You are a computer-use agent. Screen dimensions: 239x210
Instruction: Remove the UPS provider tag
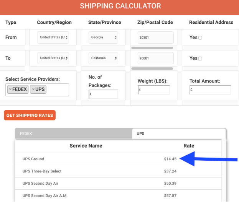click(x=33, y=90)
